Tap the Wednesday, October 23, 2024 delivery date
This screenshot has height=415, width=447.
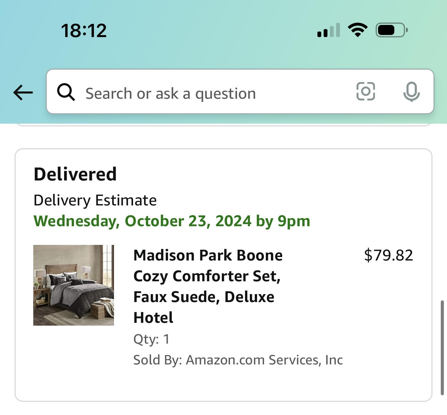click(x=172, y=221)
